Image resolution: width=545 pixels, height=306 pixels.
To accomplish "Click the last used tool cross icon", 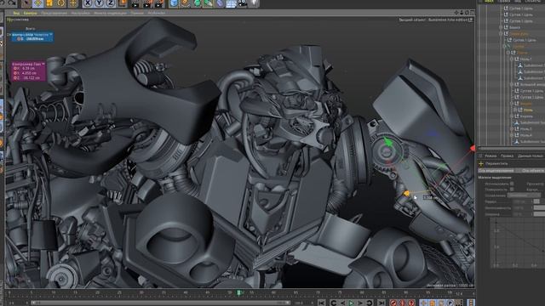I will pyautogui.click(x=73, y=3).
